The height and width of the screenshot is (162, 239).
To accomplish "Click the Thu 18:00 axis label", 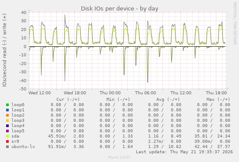I will [x=216, y=93].
